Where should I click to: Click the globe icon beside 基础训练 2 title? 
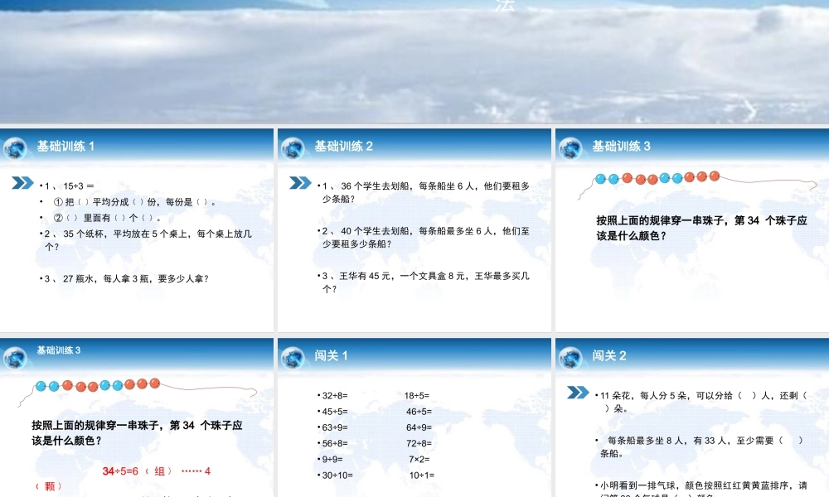click(293, 148)
